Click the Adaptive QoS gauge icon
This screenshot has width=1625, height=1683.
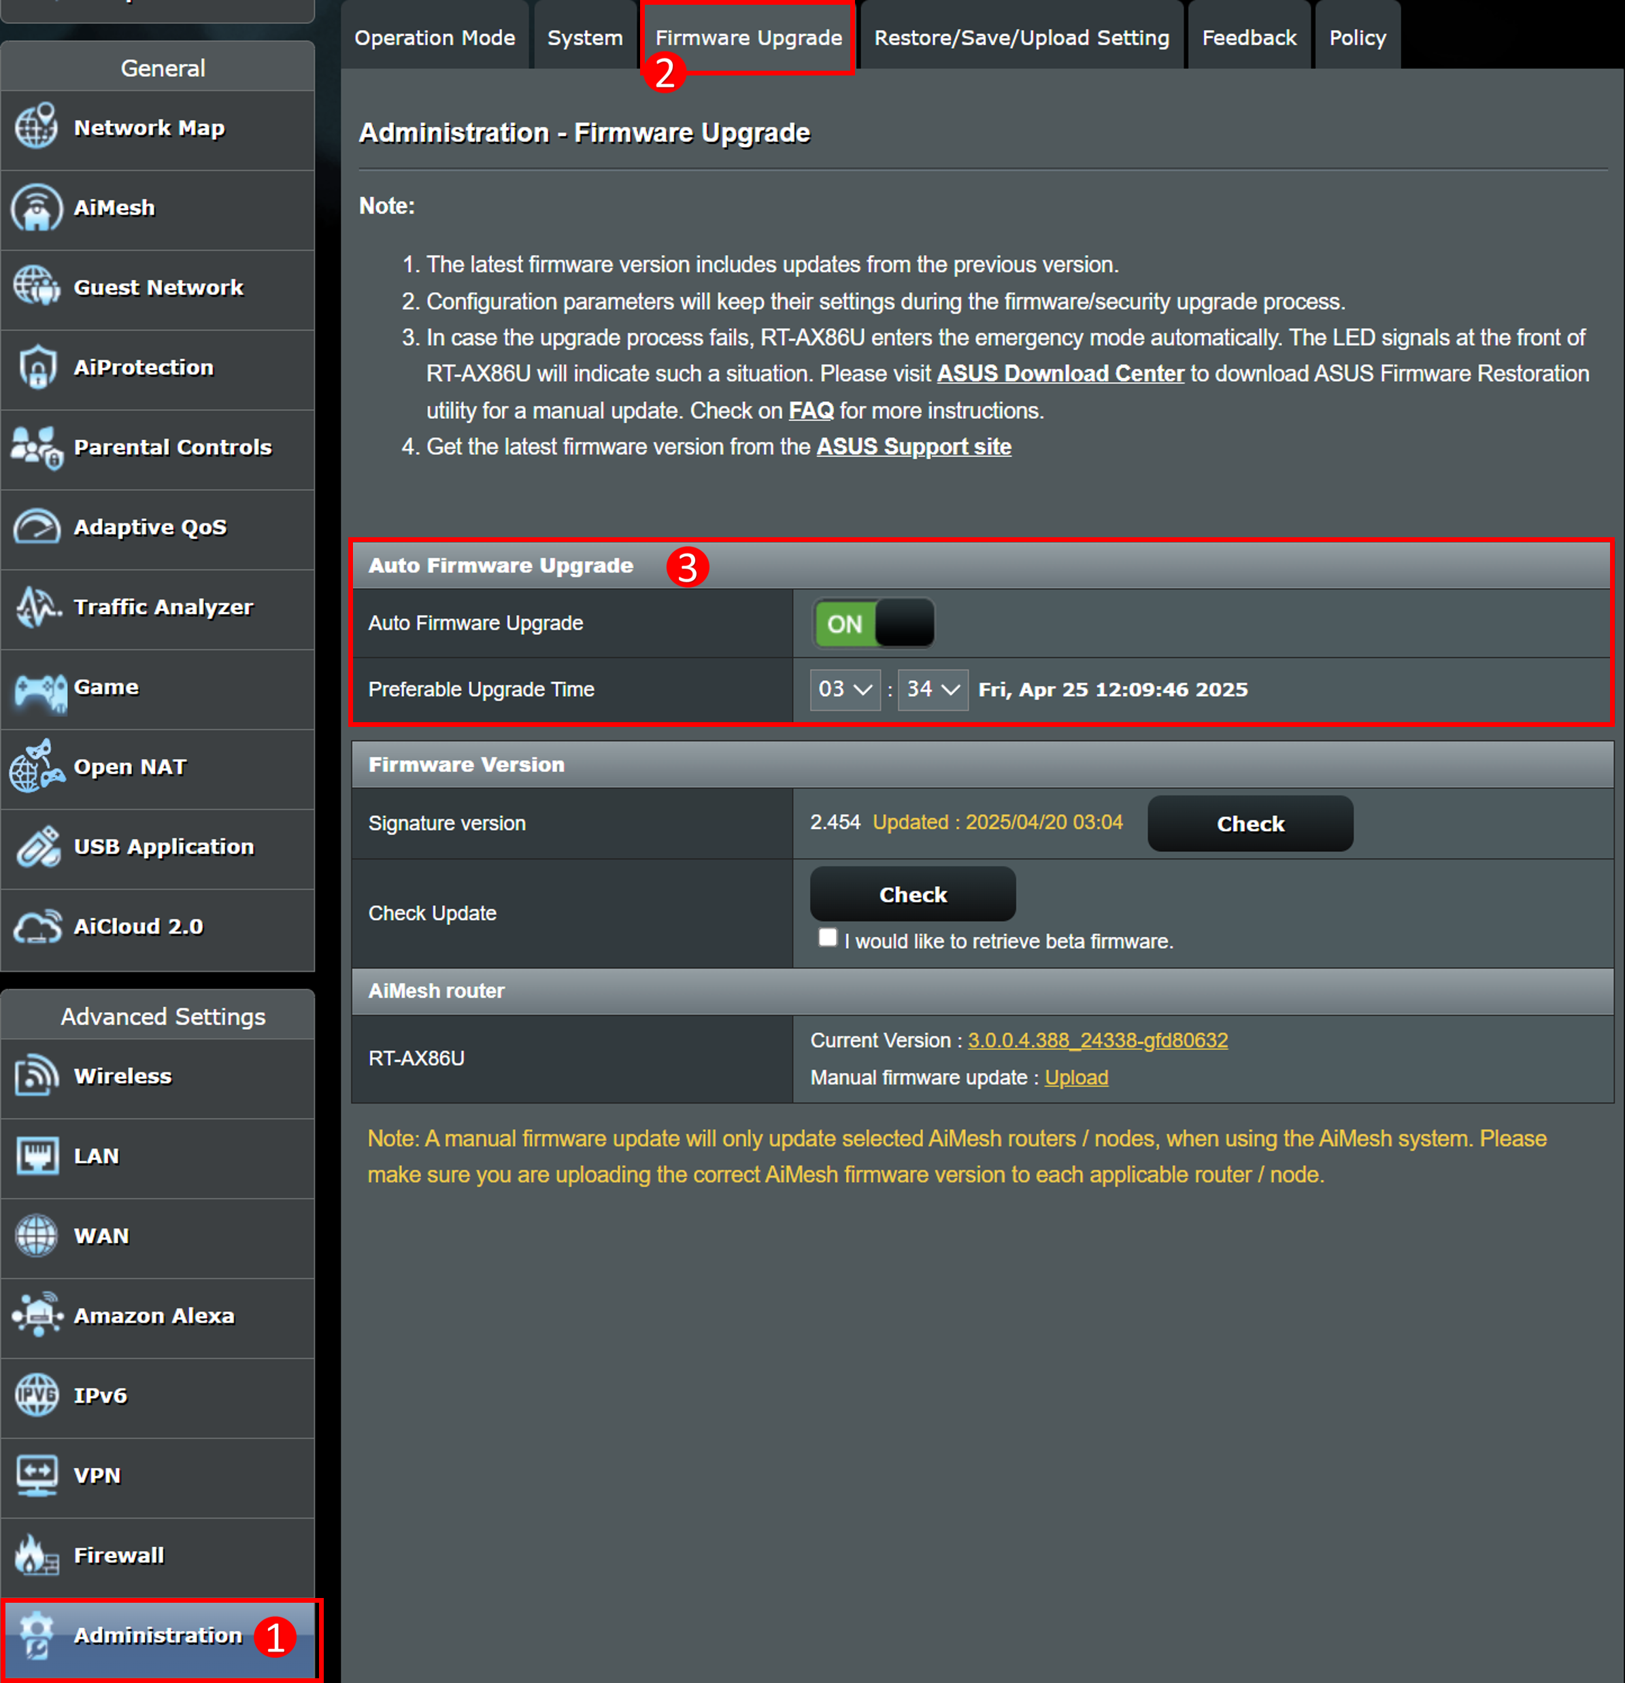(x=36, y=526)
